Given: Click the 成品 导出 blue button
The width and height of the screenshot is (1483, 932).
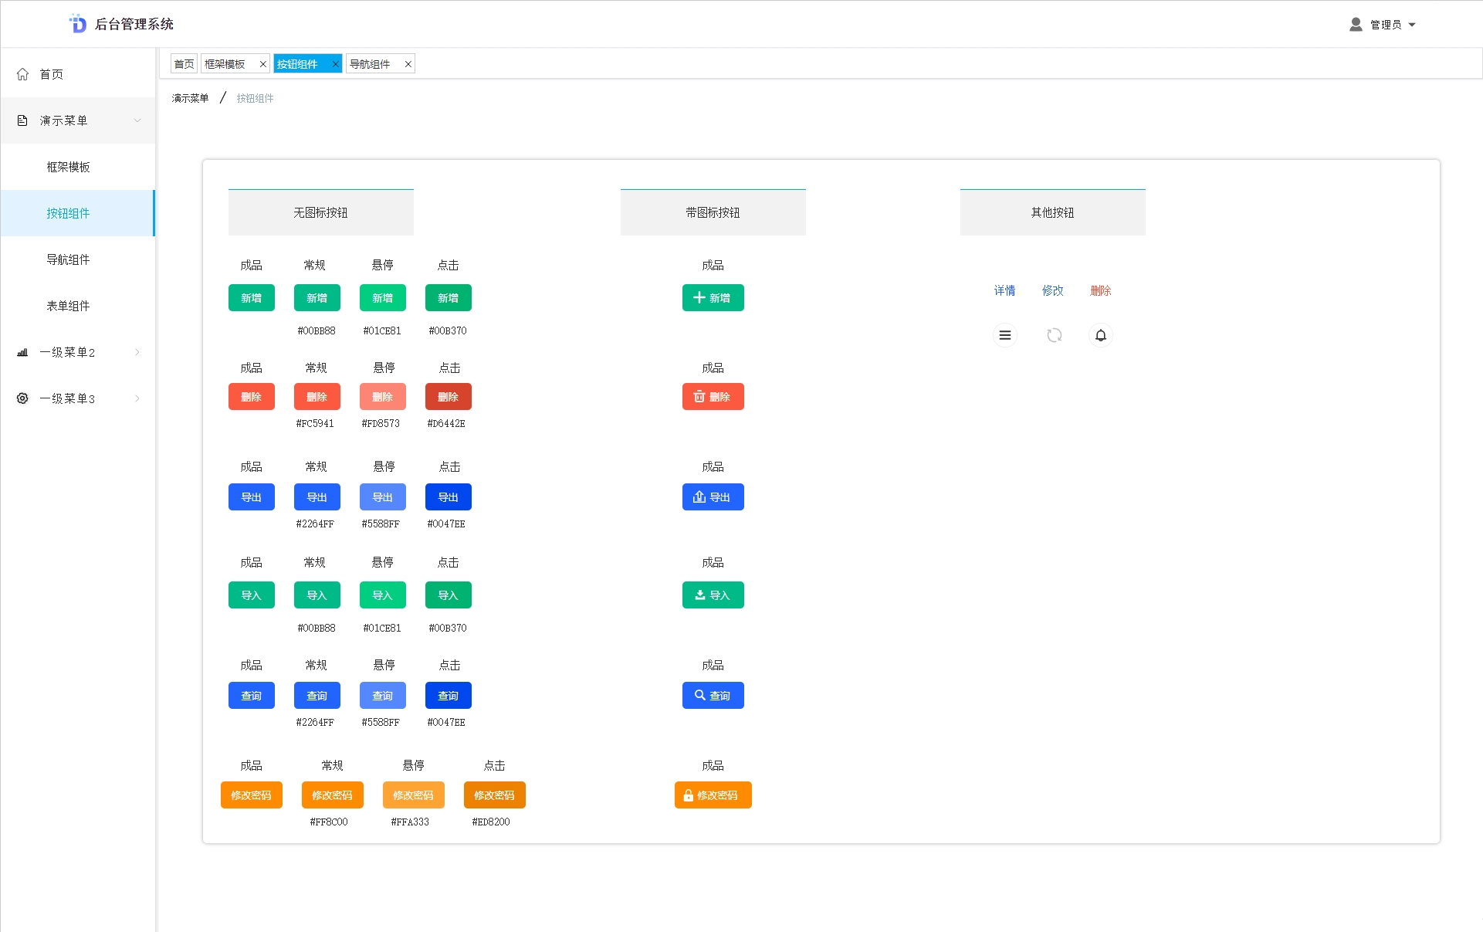Looking at the screenshot, I should (x=252, y=497).
